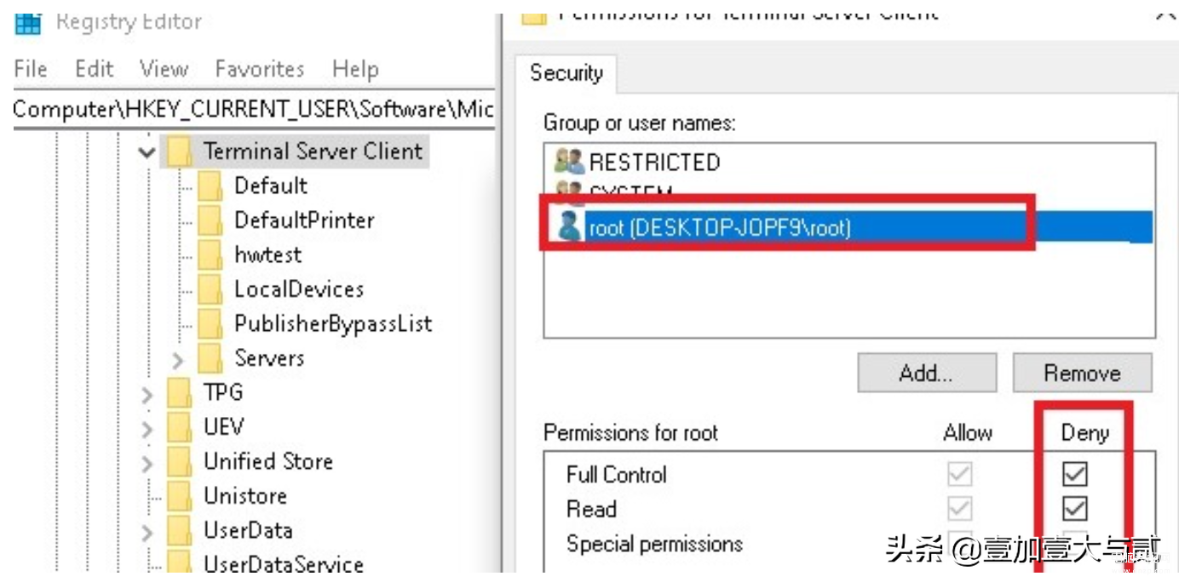This screenshot has height=582, width=1179.
Task: Click the registry path address bar
Action: (254, 109)
